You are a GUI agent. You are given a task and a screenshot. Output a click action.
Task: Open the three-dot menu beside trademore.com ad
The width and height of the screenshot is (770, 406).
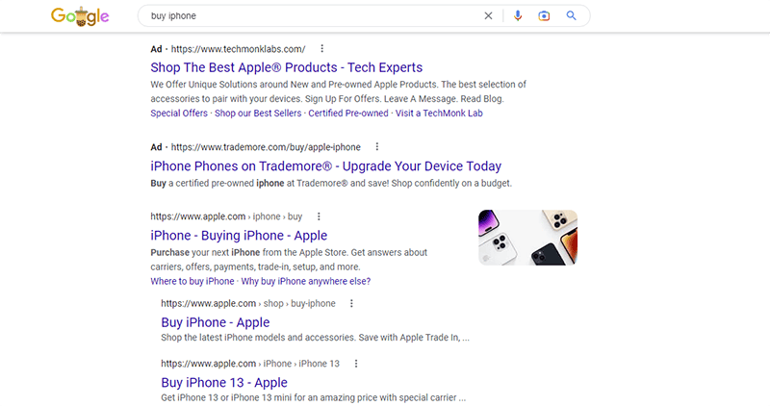[x=377, y=147]
